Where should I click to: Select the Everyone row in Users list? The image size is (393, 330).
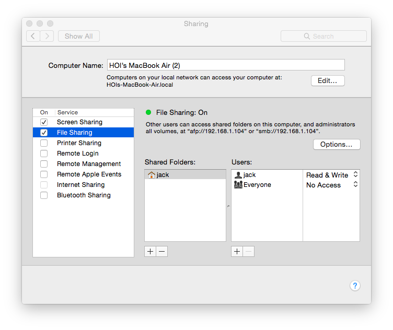click(x=295, y=185)
